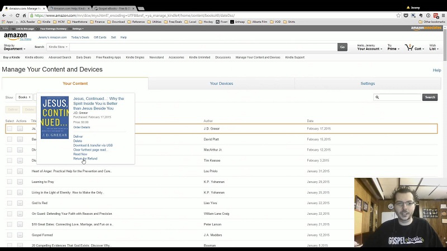Click the magnifier in content search box
This screenshot has width=447, height=251.
tap(377, 97)
